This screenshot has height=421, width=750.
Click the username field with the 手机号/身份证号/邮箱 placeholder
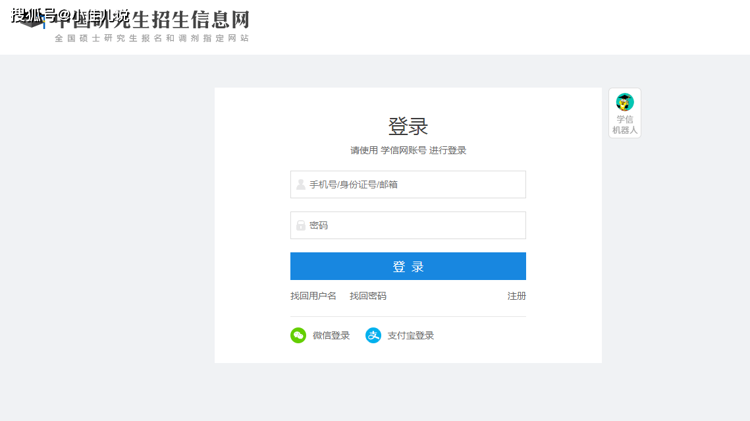[x=408, y=184]
